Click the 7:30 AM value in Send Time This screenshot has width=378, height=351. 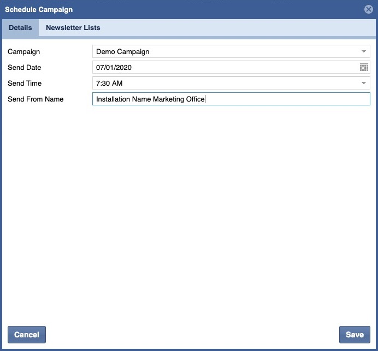click(x=108, y=84)
